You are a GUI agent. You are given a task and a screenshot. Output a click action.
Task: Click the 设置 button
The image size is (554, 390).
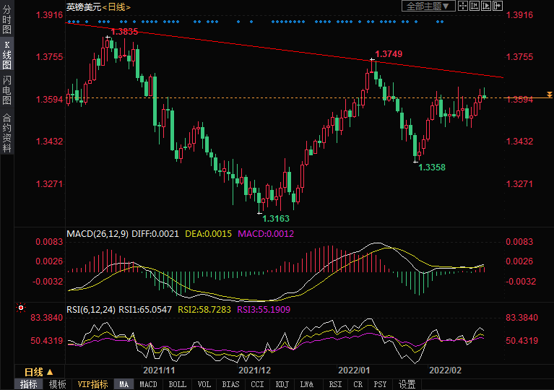[407, 384]
